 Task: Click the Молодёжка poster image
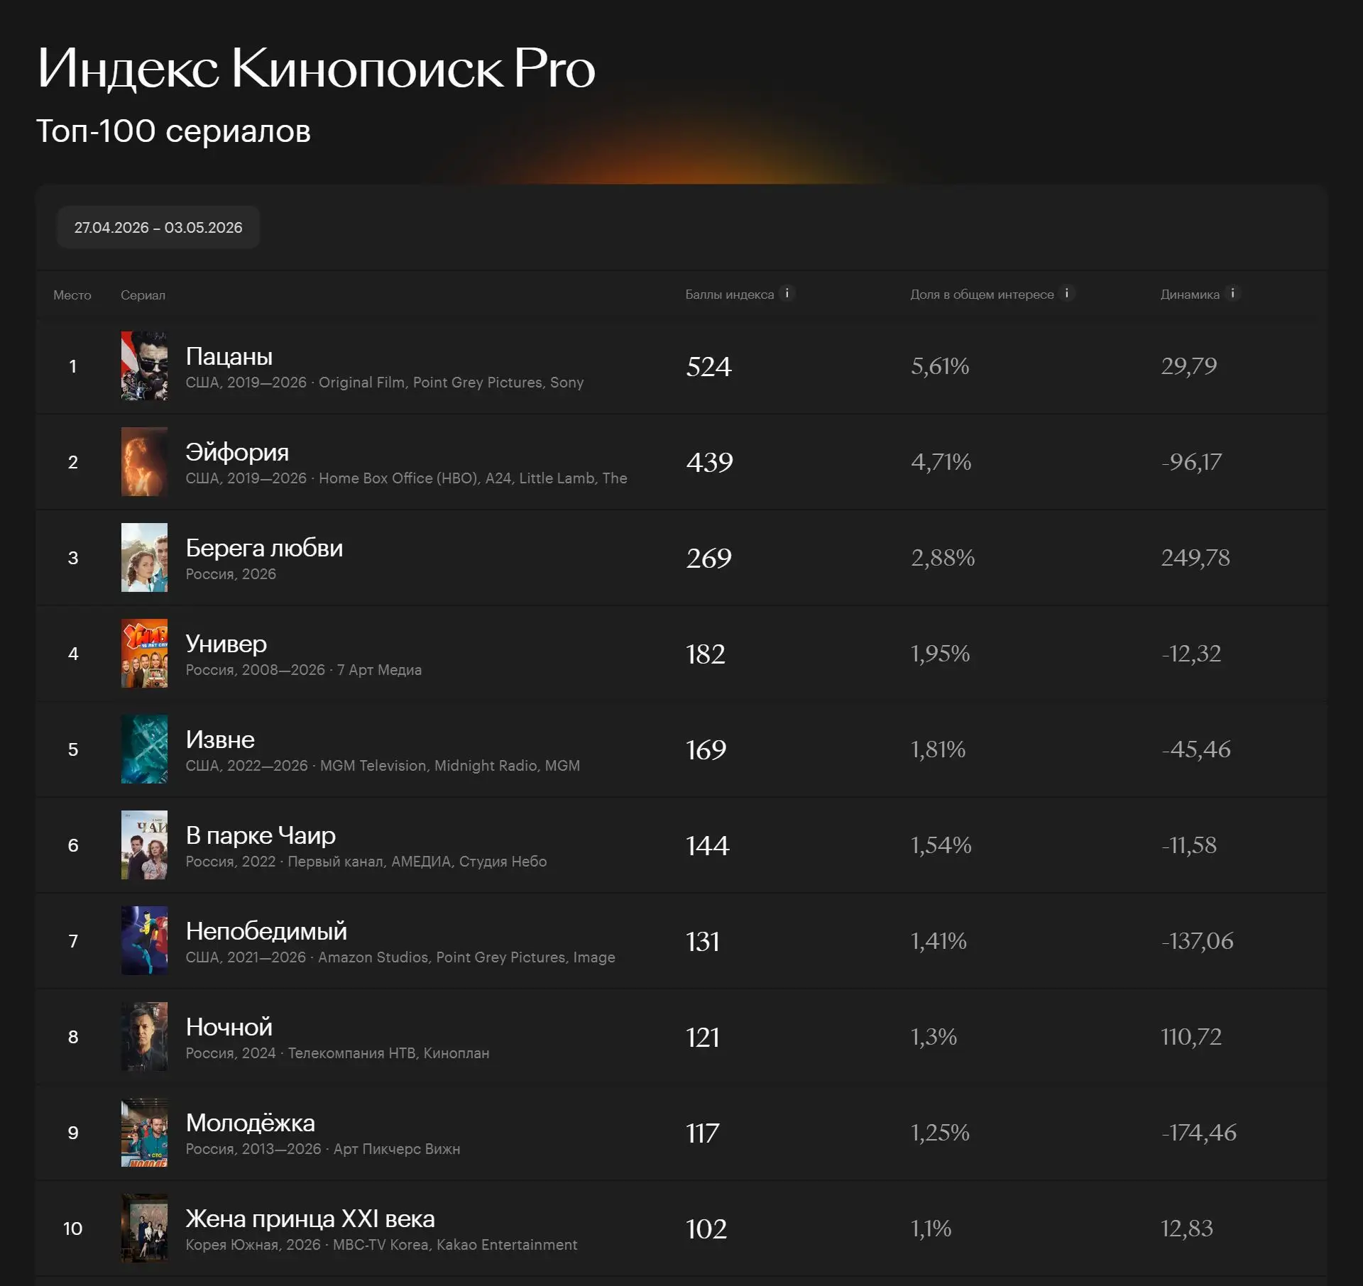point(144,1132)
